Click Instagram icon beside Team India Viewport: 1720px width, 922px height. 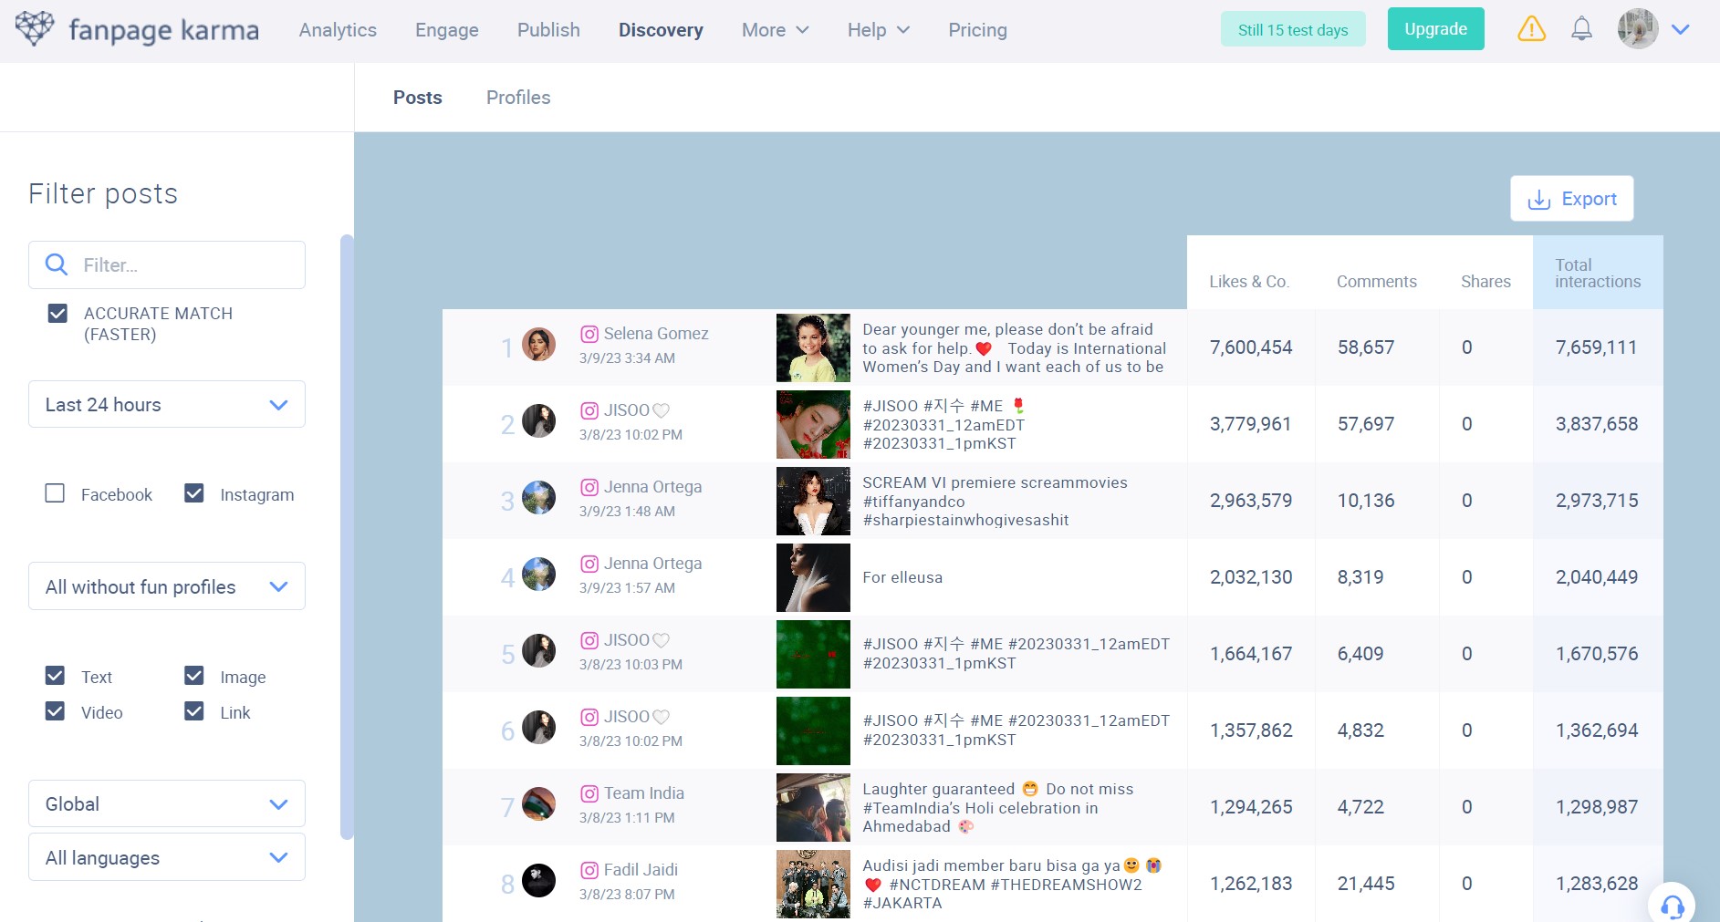coord(589,793)
